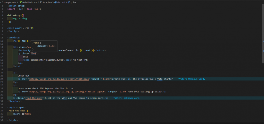Expand chevron after components breadcrumb
Image resolution: width=264 pixels, height=124 pixels.
(18, 3)
